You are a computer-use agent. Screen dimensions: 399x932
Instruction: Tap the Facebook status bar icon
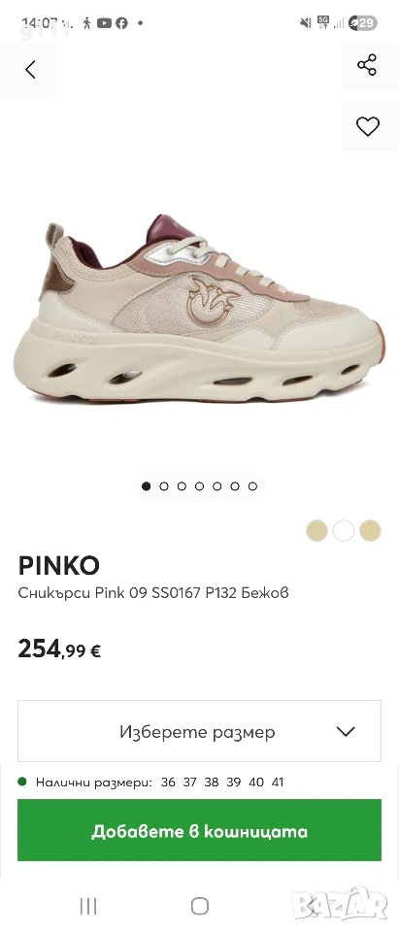(122, 23)
